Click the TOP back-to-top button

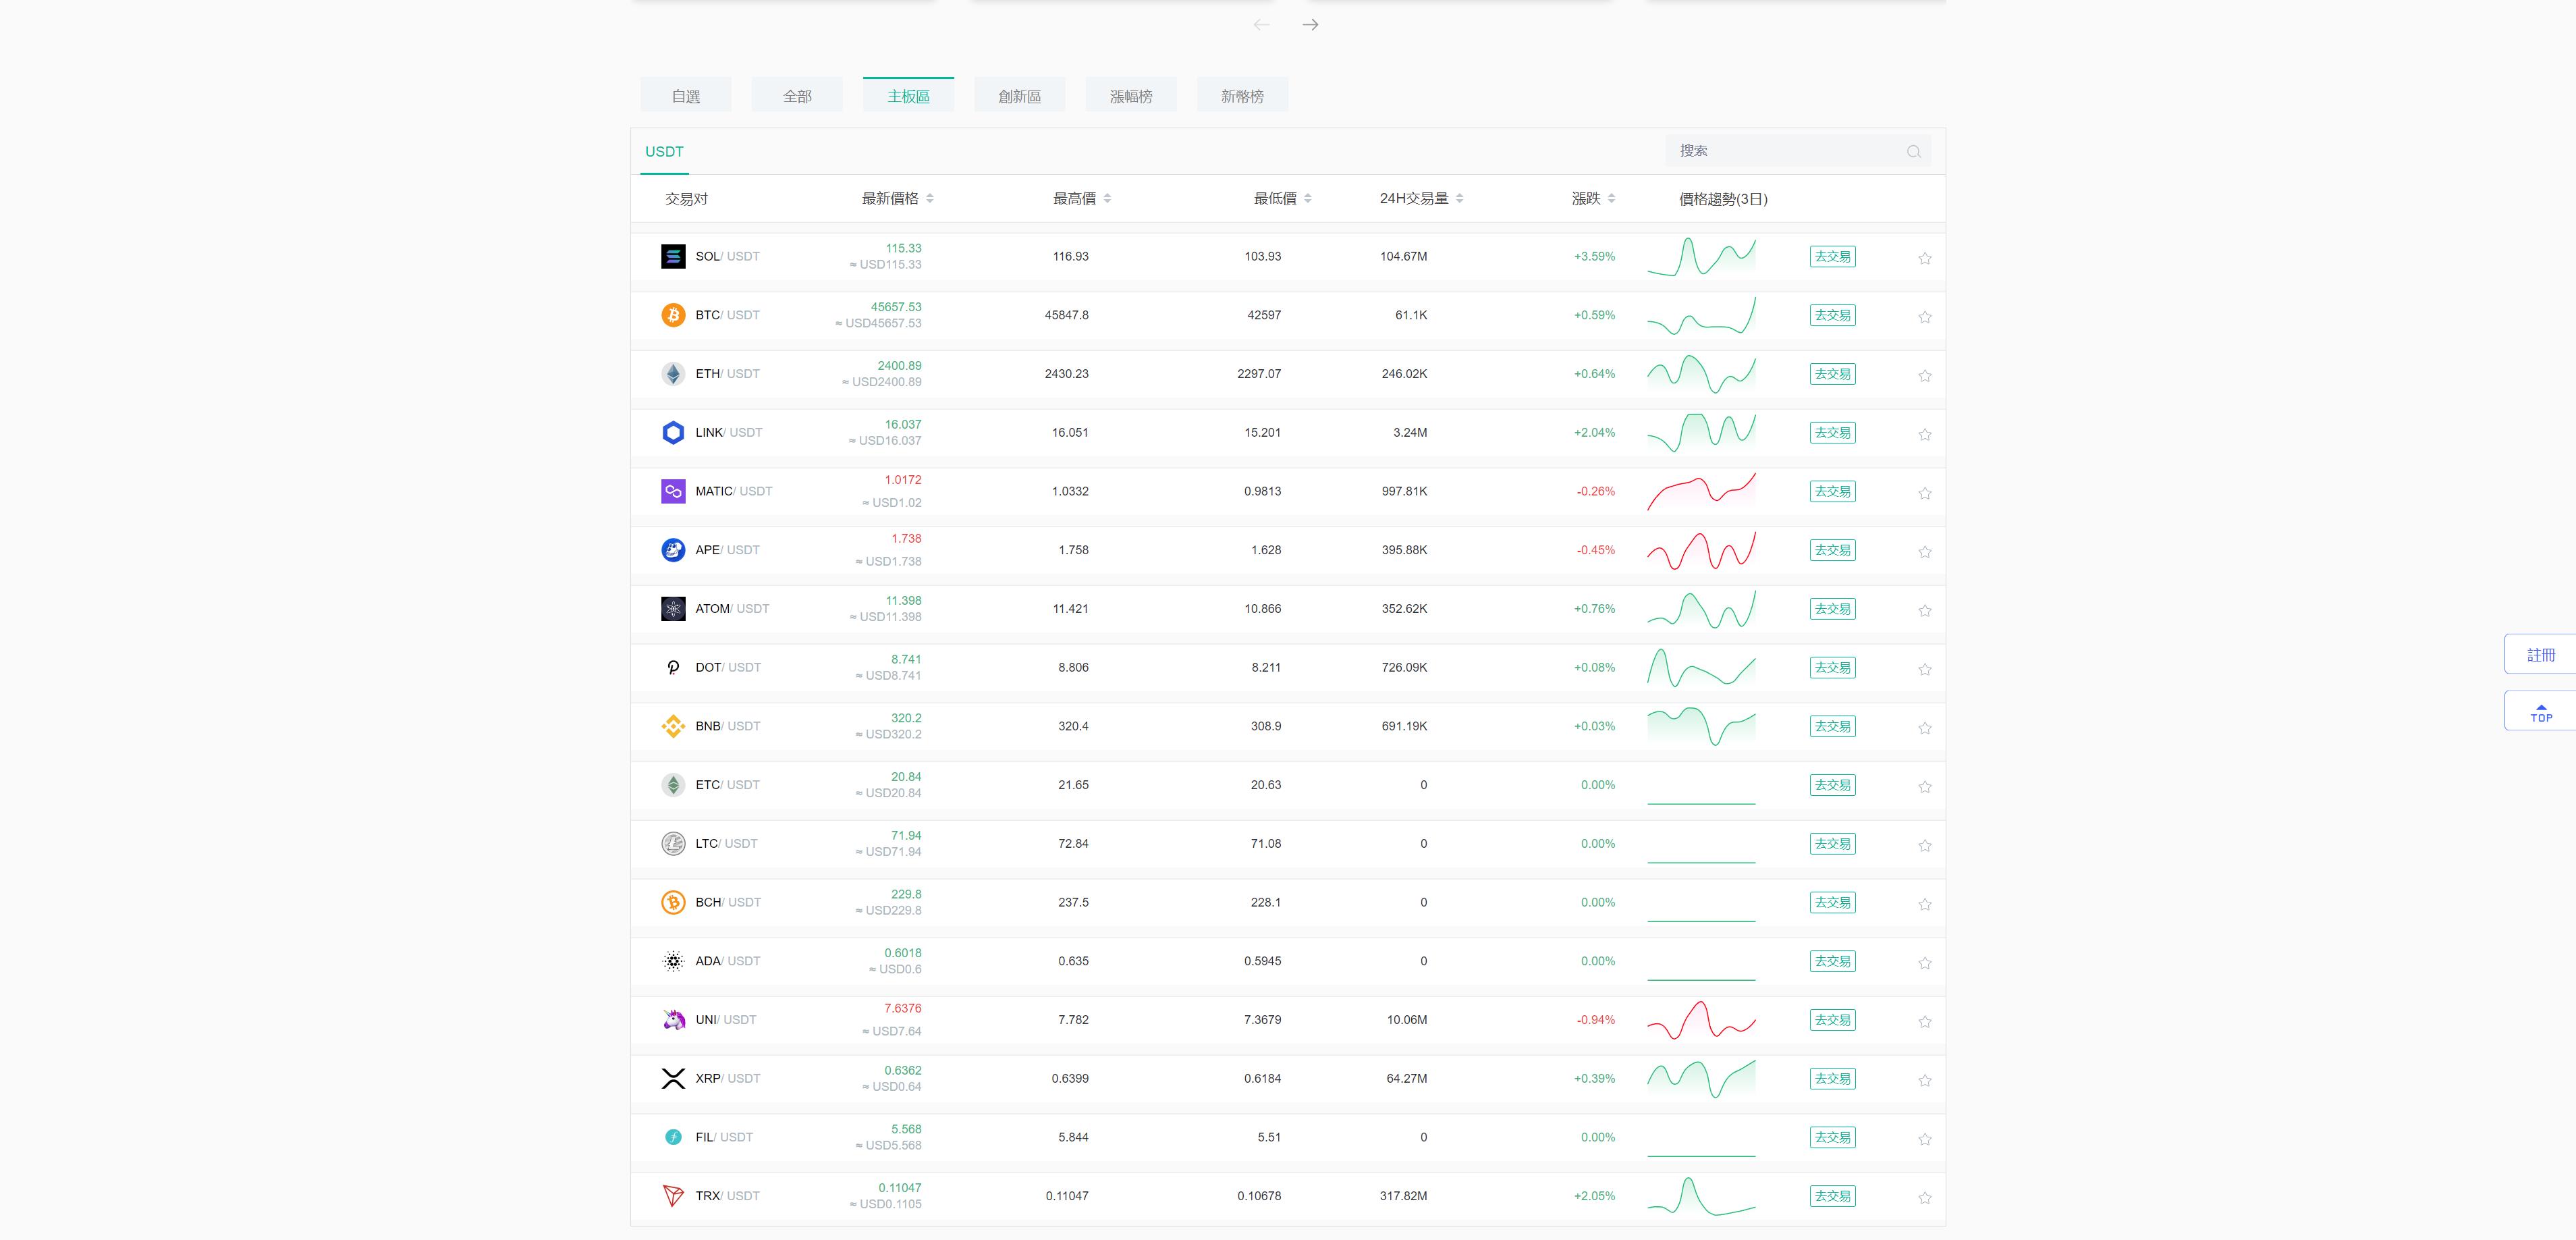(2540, 712)
